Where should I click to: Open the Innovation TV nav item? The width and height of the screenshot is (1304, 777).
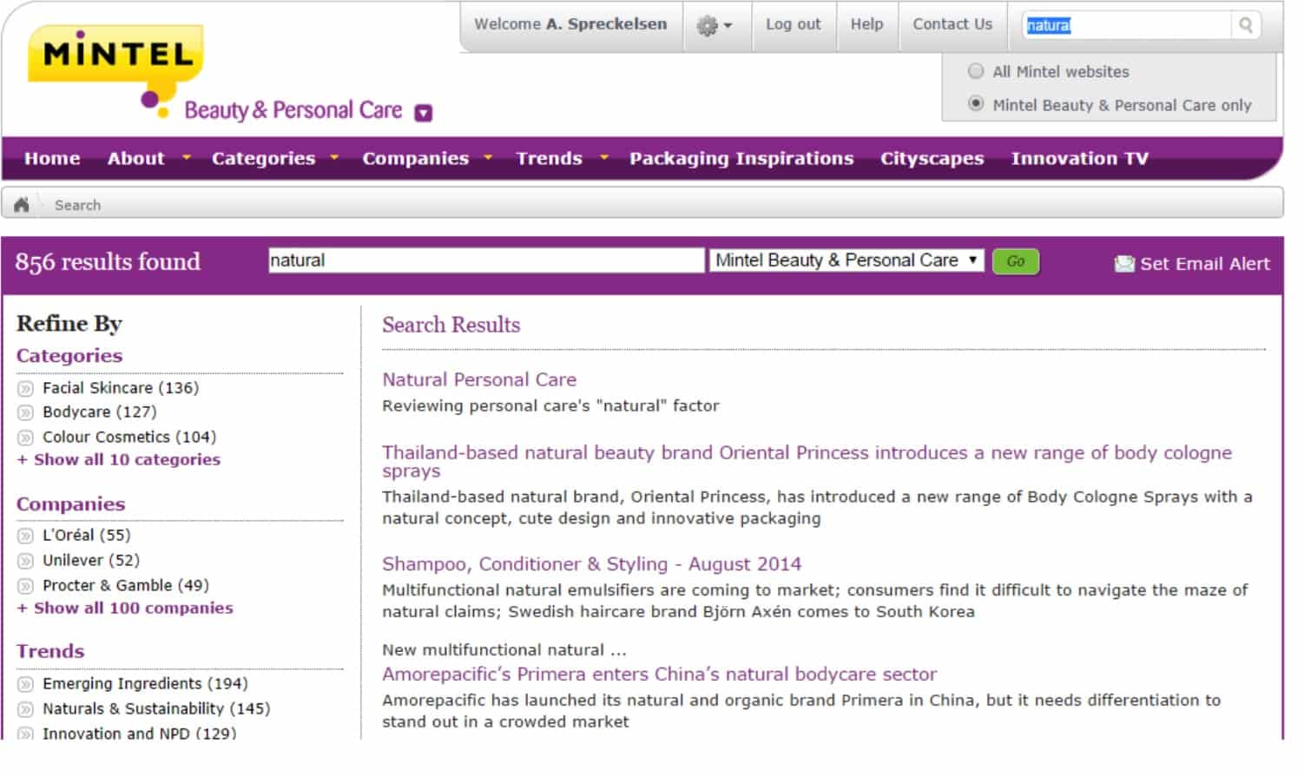point(1079,158)
